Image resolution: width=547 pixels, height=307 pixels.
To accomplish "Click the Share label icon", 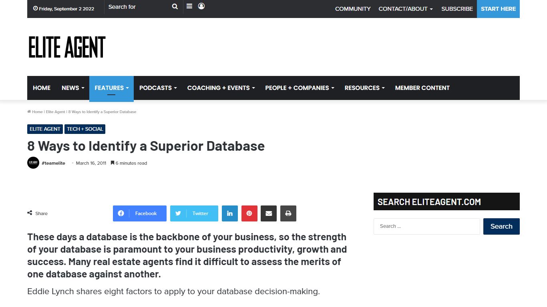I will pyautogui.click(x=30, y=213).
